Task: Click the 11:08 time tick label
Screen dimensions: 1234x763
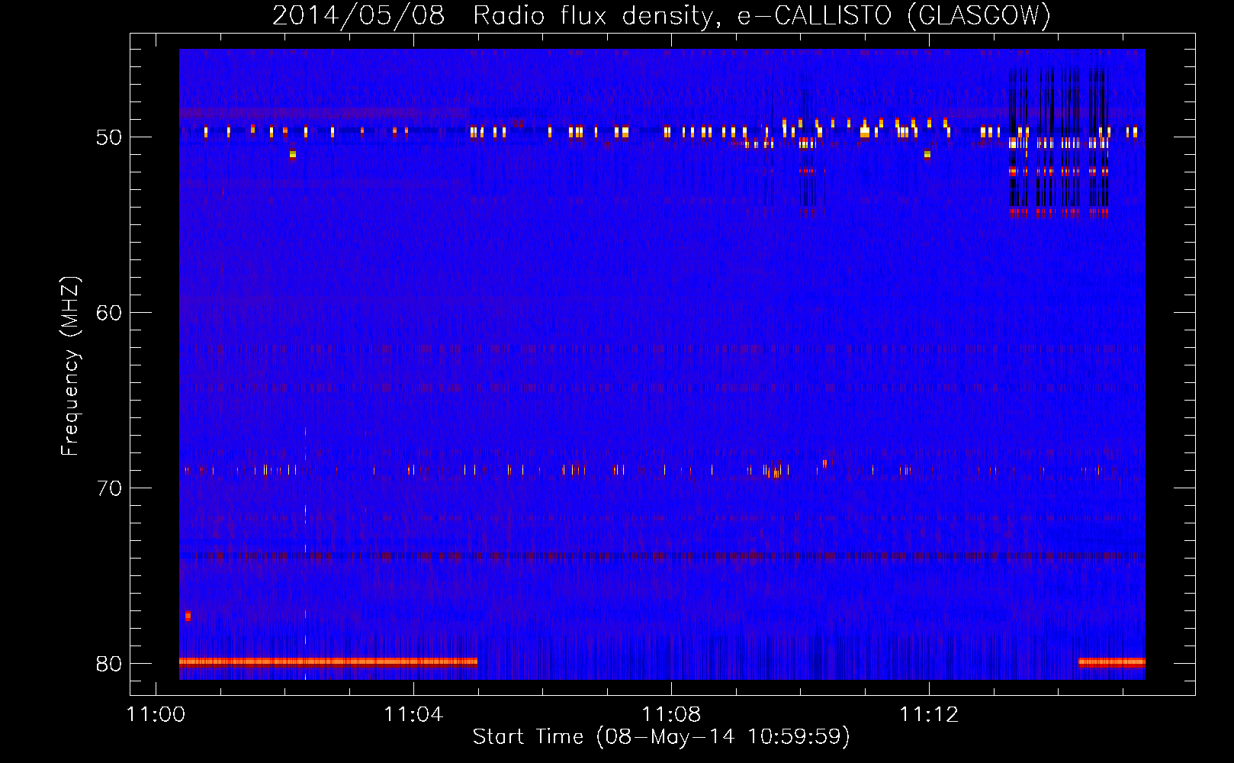Action: pyautogui.click(x=671, y=715)
